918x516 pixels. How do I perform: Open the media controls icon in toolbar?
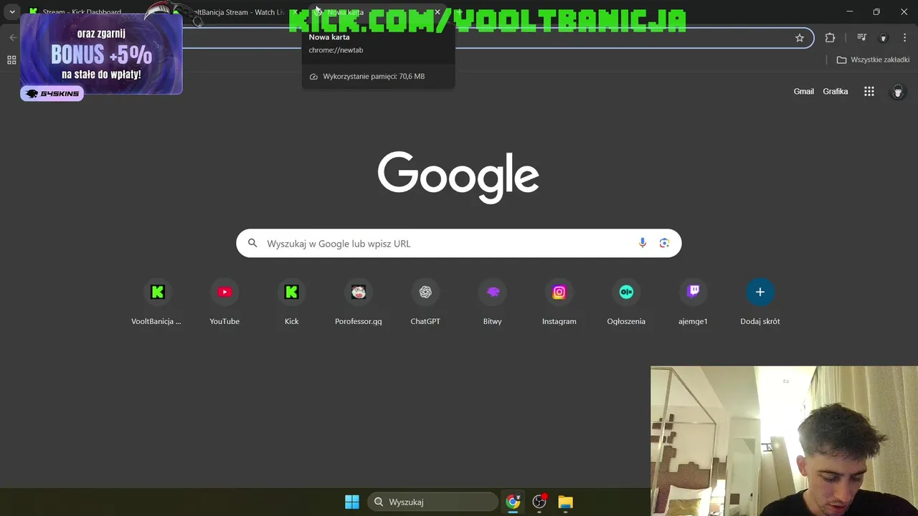point(862,38)
